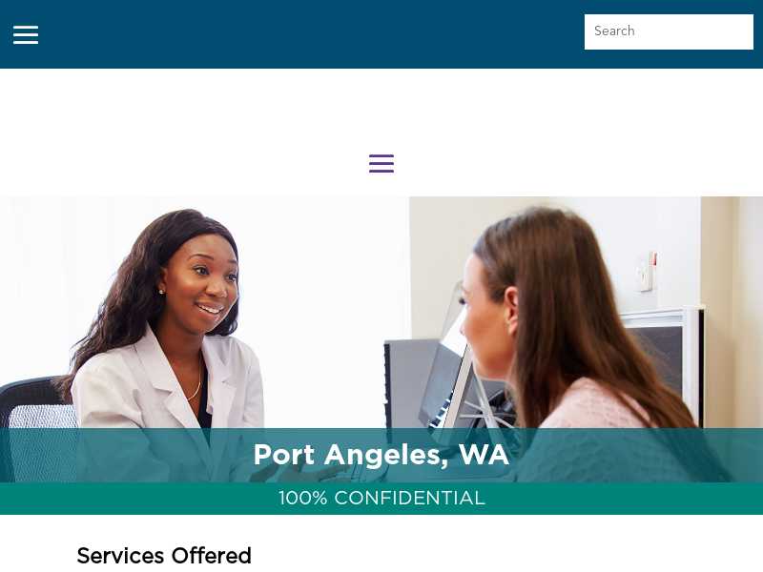Select the Port Angeles, WA title text
The height and width of the screenshot is (572, 763).
[x=381, y=455]
